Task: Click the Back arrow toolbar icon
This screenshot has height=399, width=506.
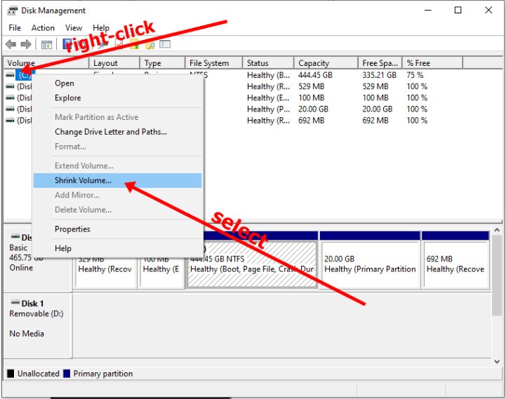Action: [11, 44]
